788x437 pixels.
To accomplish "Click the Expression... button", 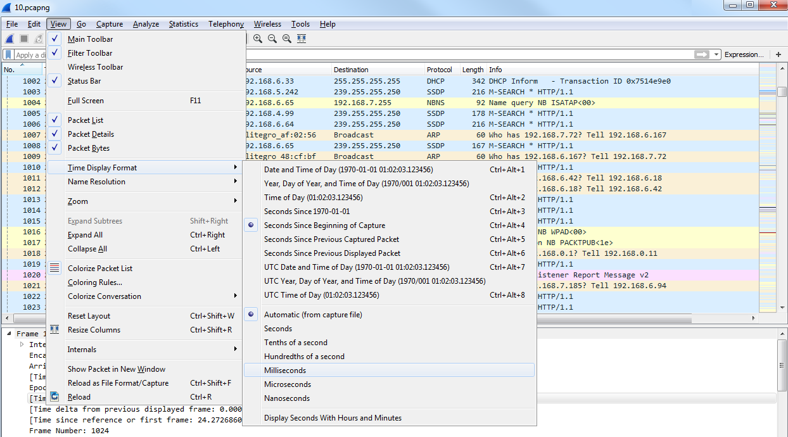I will coord(744,54).
